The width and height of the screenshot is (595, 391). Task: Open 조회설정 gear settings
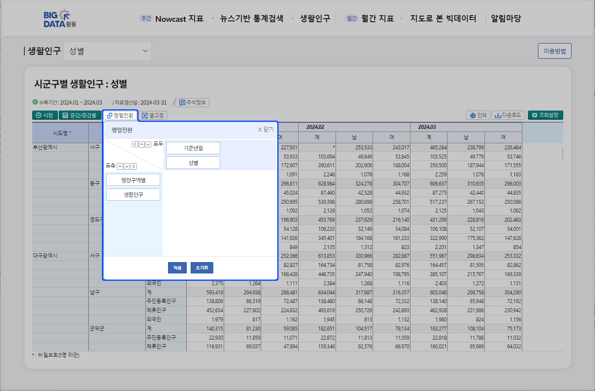click(545, 115)
